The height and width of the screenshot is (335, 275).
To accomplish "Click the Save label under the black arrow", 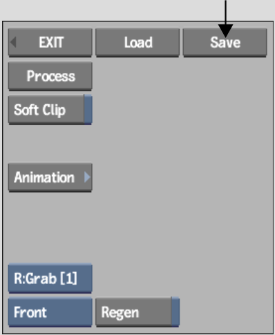I will pos(225,42).
